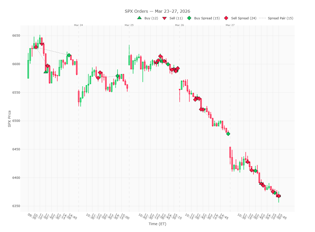This screenshot has width=315, height=232.
Task: Click the Sell Spread diamond near 6585 on Mar 24
Action: pos(100,72)
